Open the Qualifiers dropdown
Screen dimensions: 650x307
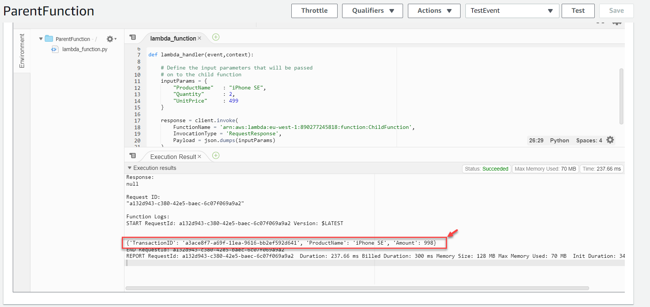pos(372,11)
